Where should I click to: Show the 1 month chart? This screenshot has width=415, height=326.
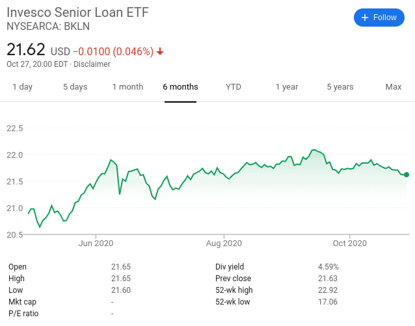[128, 87]
